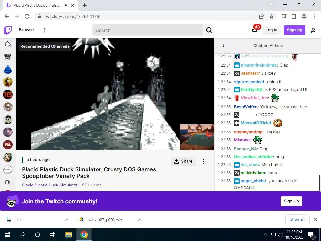
Task: Expand options for winzip27-p003.exe download
Action: [140, 220]
